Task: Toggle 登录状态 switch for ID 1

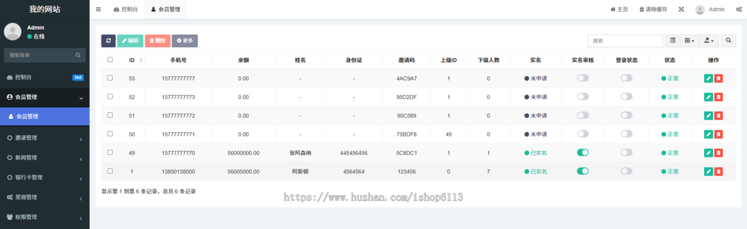Action: click(626, 171)
